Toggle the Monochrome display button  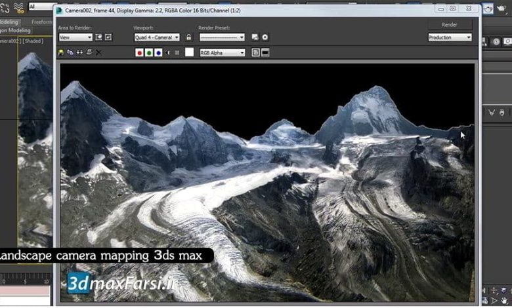tap(177, 53)
